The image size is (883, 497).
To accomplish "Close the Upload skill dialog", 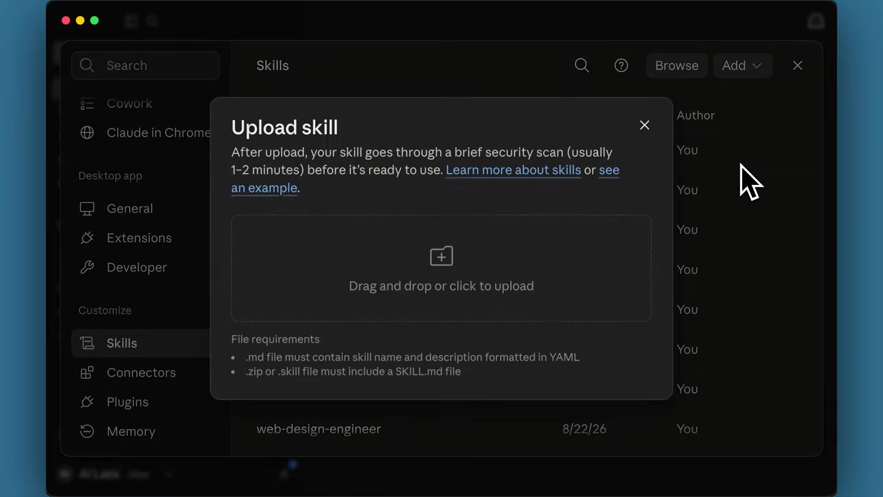I will (x=644, y=125).
